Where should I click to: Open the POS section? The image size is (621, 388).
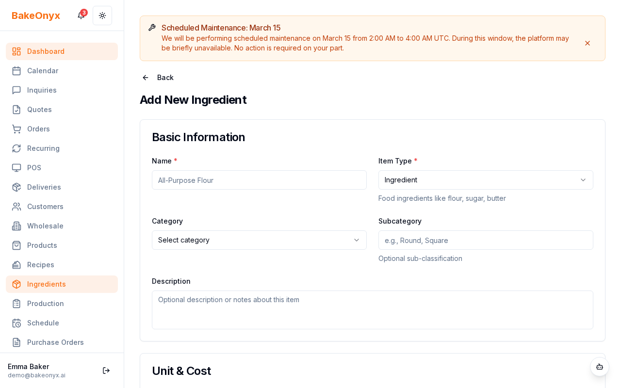[x=34, y=168]
